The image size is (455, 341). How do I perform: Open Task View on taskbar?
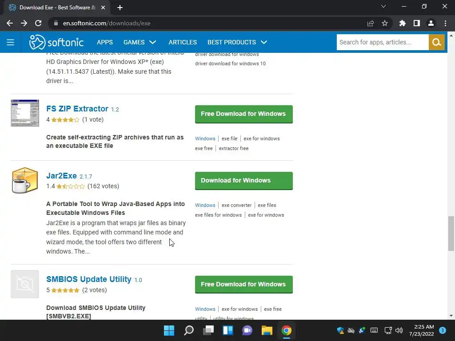208,330
